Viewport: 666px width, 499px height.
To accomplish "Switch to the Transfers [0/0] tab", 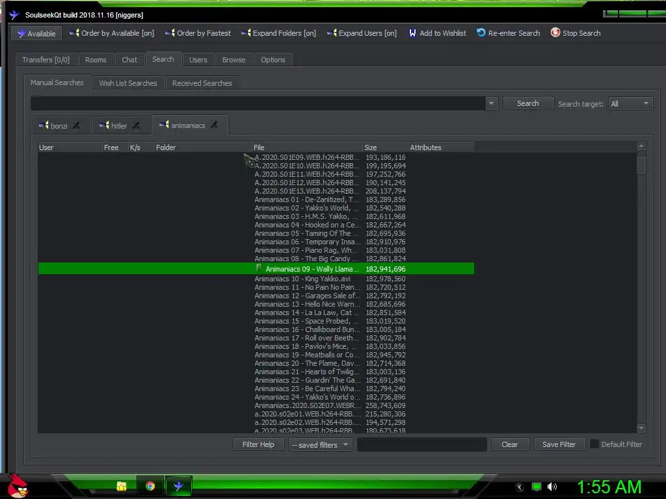I will 46,60.
